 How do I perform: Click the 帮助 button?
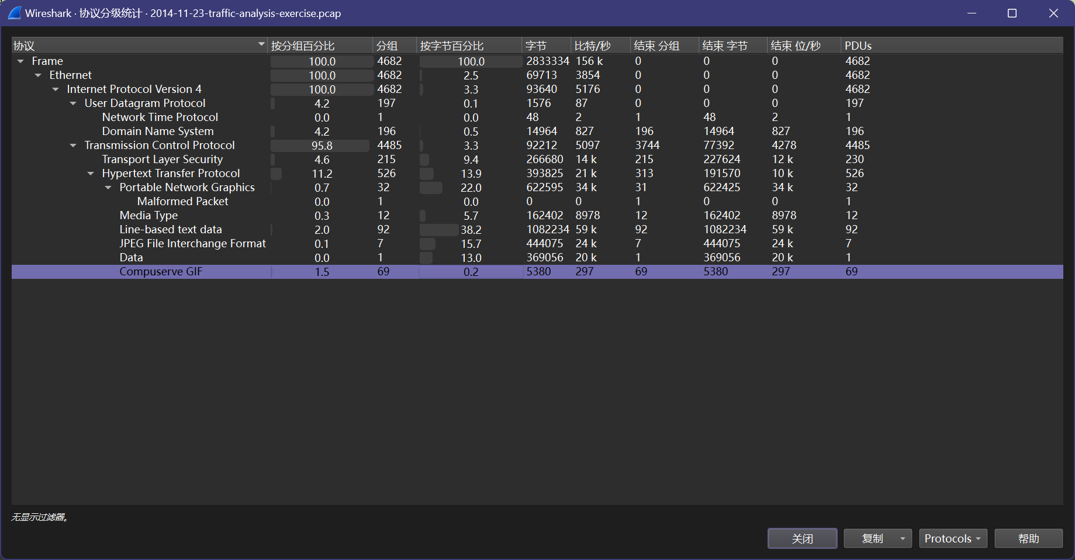click(1028, 538)
